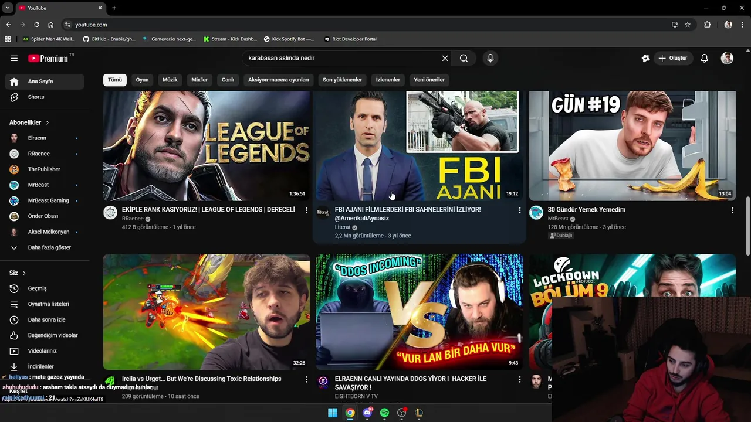Go to Ana Sayfa in sidebar
The height and width of the screenshot is (422, 751).
(x=45, y=81)
